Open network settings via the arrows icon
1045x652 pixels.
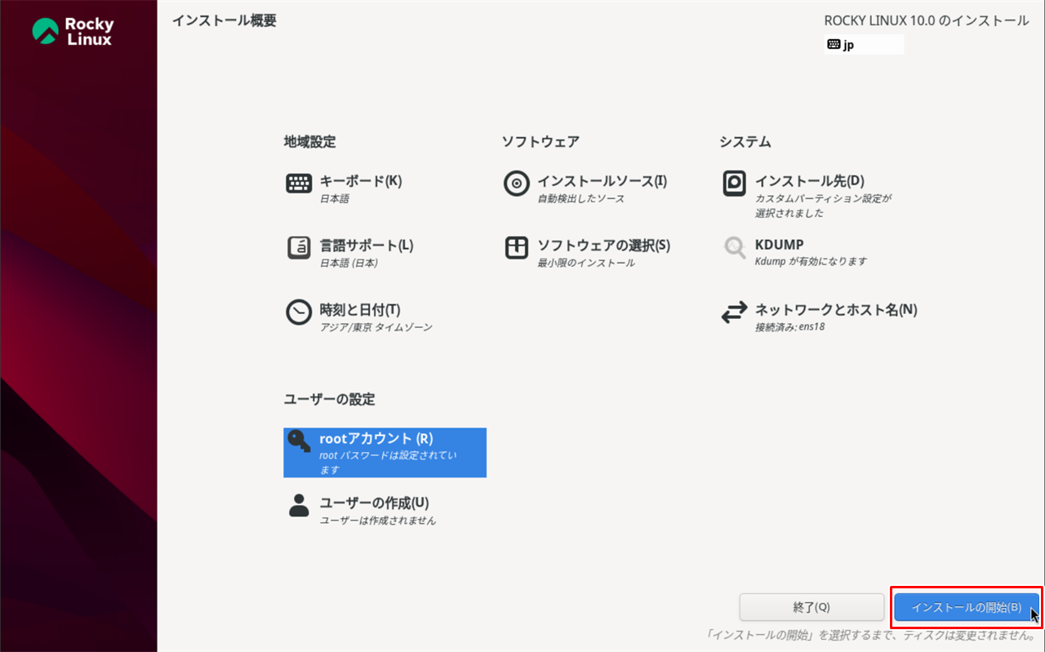[x=734, y=311]
